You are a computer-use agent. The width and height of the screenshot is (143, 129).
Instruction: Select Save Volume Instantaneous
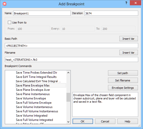(x=34, y=107)
